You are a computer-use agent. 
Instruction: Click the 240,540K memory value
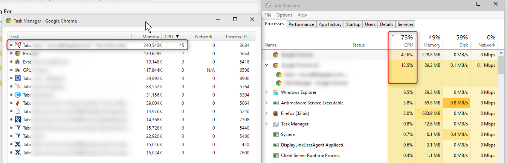[x=153, y=45]
